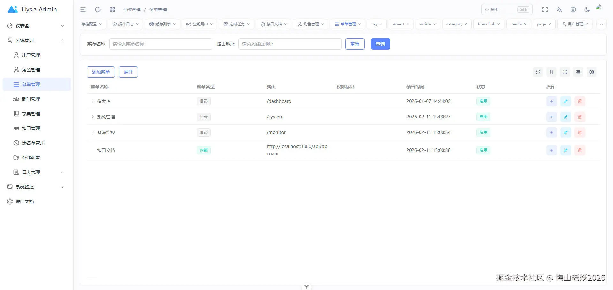Delete the 系统管理 menu row
Image resolution: width=613 pixels, height=290 pixels.
580,117
